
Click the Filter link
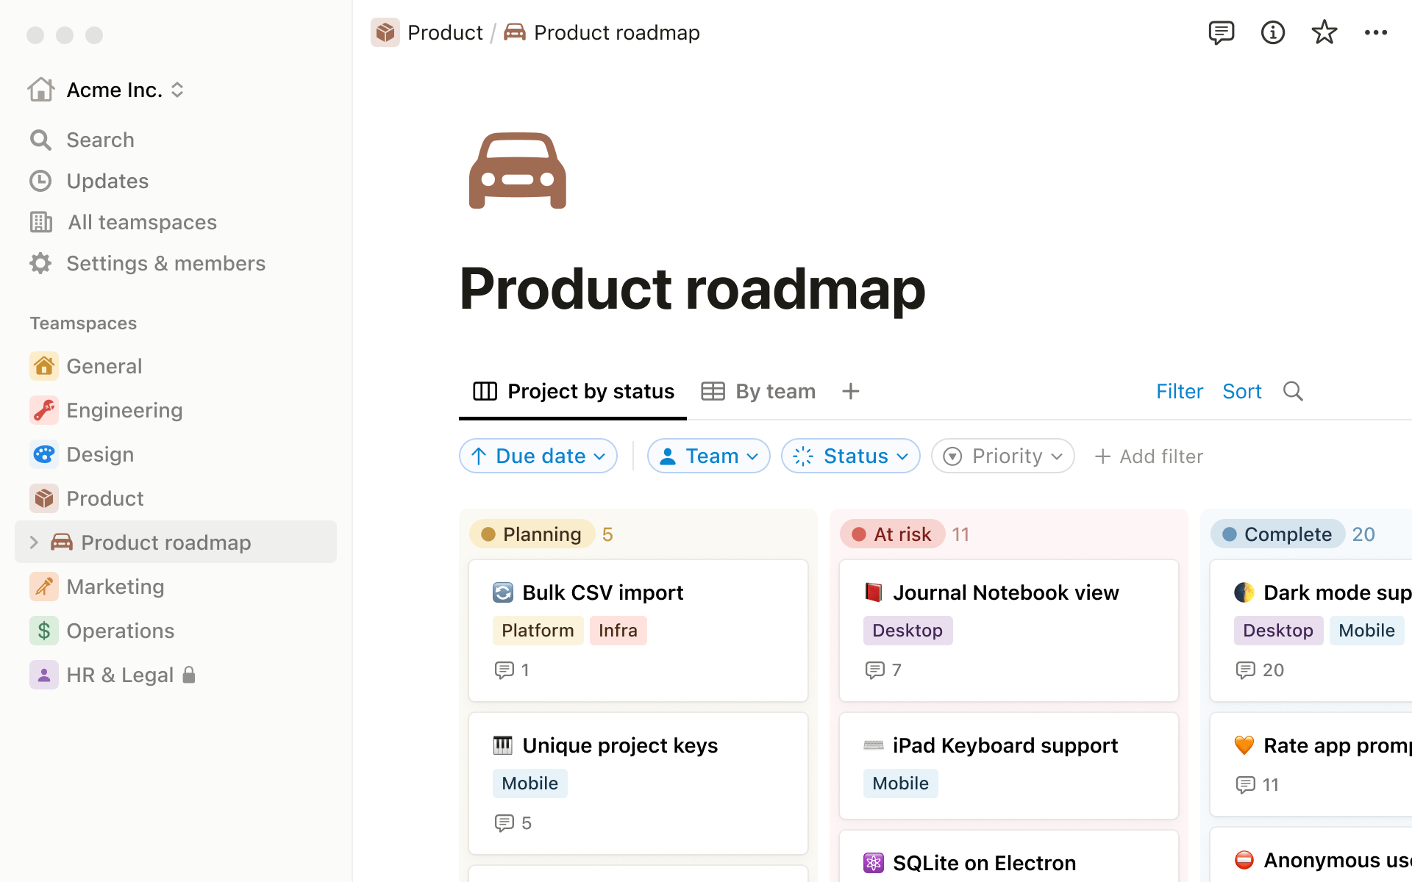tap(1179, 391)
